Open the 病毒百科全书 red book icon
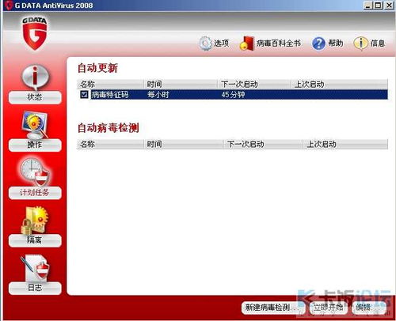Screen dimensions: 396x321 tap(246, 43)
